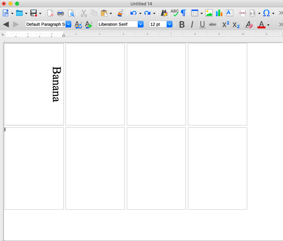Click the Clone Formatting paintbrush icon
Image resolution: width=283 pixels, height=241 pixels.
120,13
